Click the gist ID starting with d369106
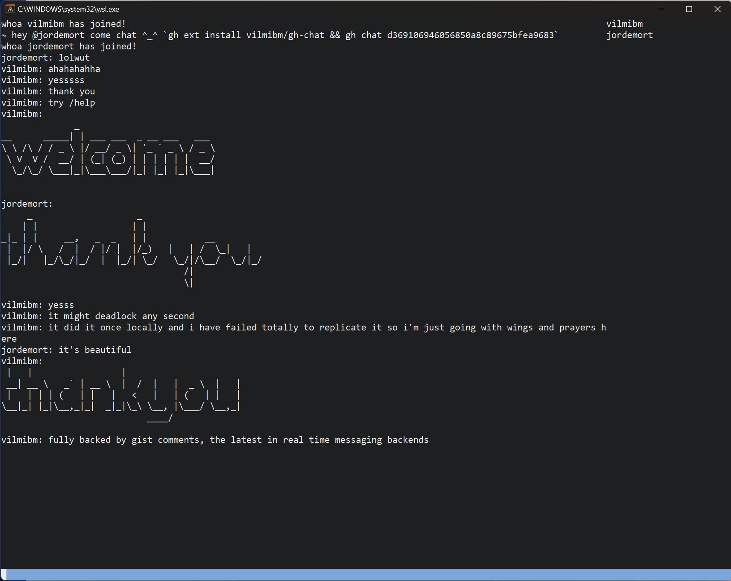Screen dimensions: 731x581 [x=470, y=35]
